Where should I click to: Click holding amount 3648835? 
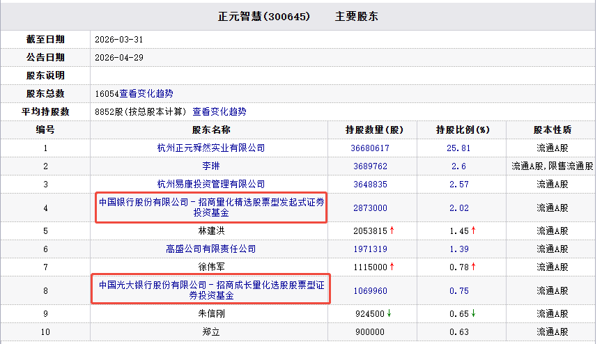[x=371, y=184]
